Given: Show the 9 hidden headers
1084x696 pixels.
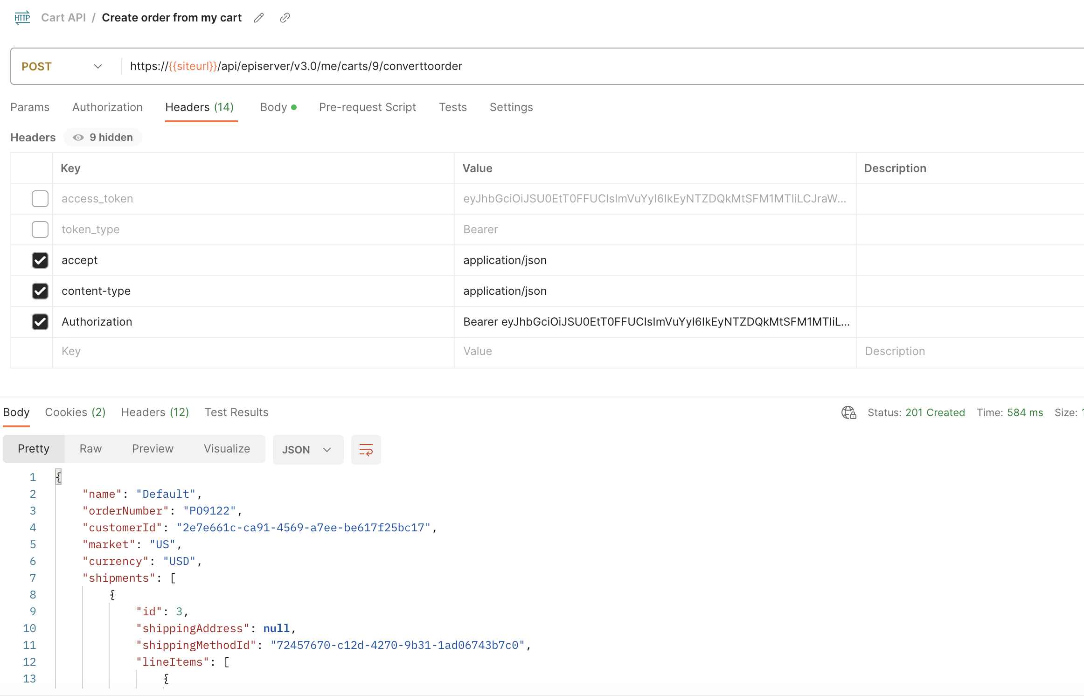Looking at the screenshot, I should click(x=103, y=137).
